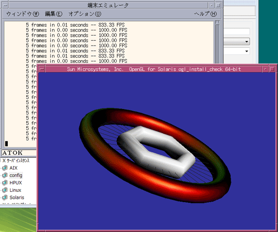Click the terminal scrollbar up arrow

218,23
